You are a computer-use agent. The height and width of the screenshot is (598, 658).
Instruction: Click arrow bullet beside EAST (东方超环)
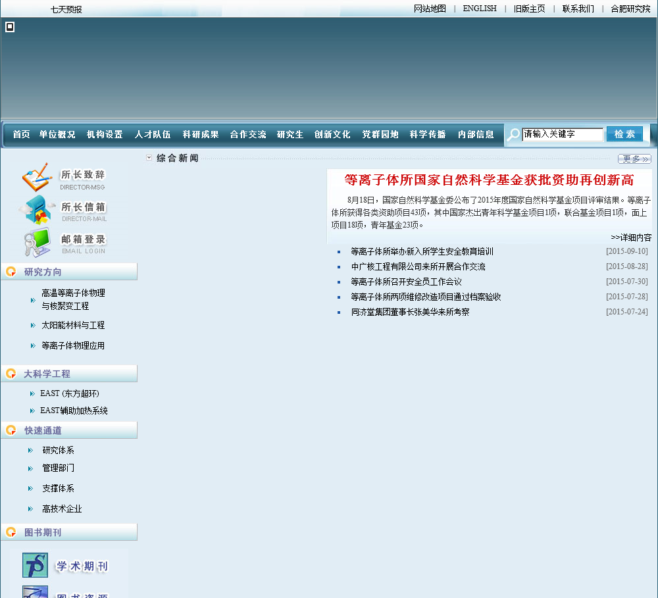[32, 393]
